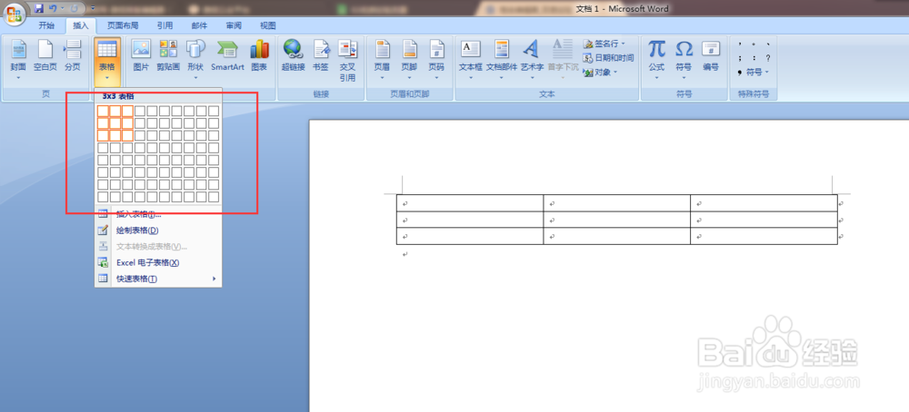Open the Symbol (符号) Omega menu

(684, 60)
